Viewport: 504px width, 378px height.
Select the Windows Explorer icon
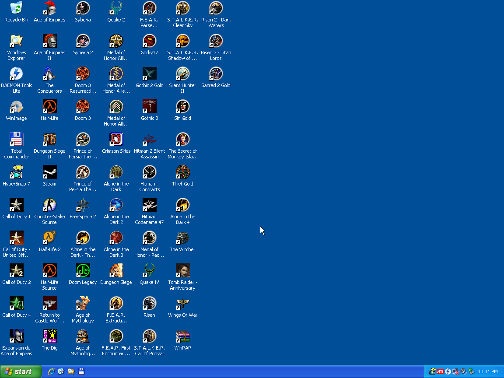click(x=16, y=41)
